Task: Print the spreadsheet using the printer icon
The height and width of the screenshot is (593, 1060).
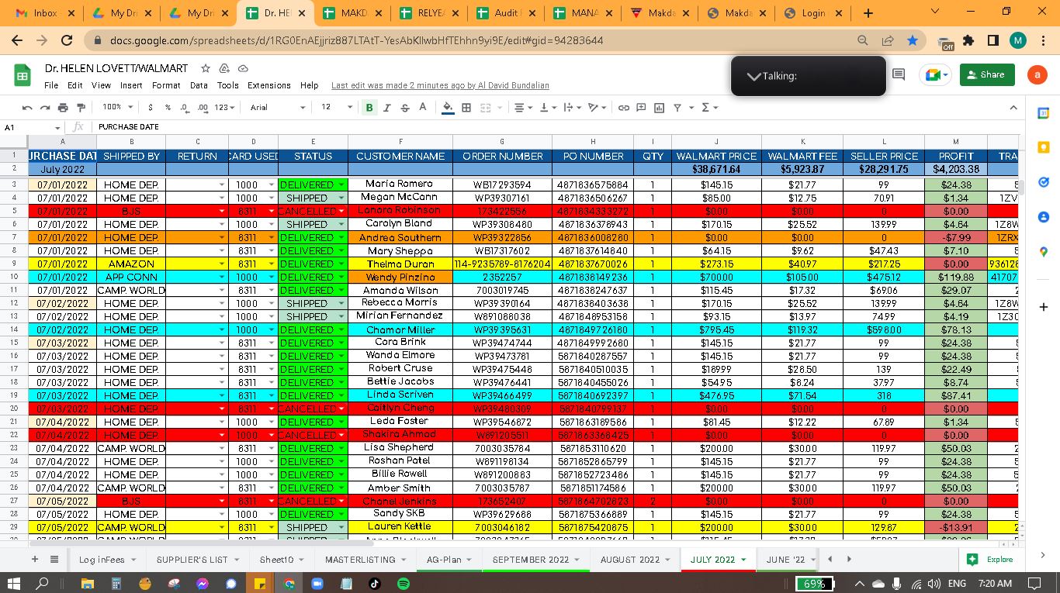Action: (x=63, y=108)
